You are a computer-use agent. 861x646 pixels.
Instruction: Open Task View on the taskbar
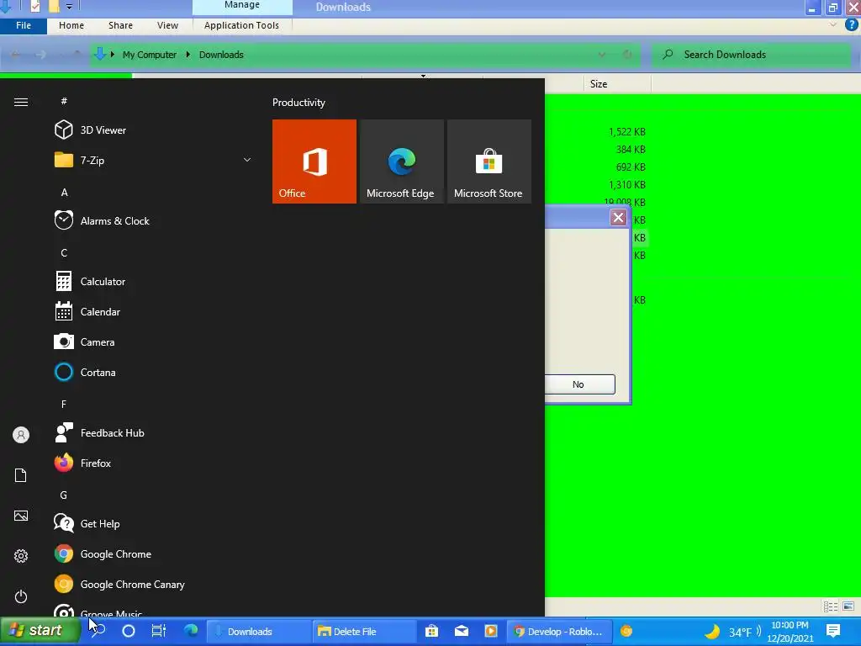tap(159, 631)
